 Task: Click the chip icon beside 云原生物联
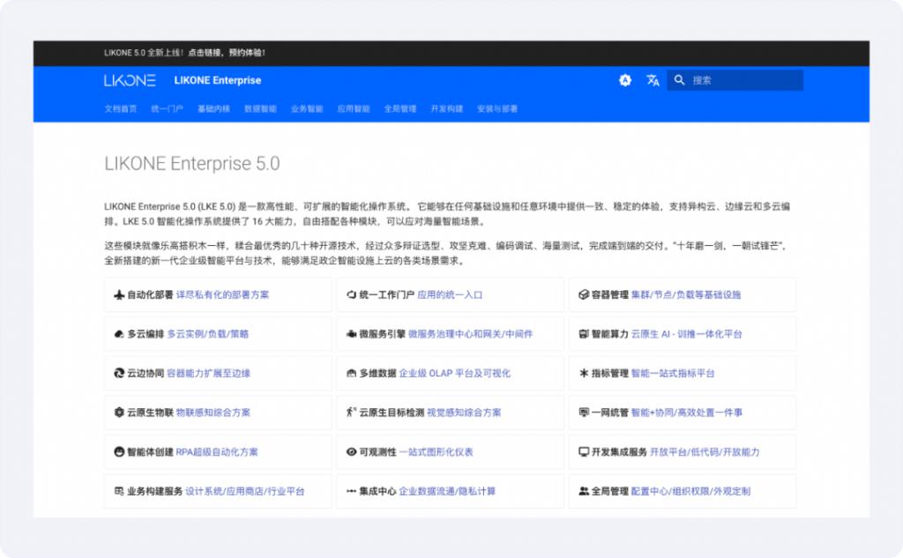119,413
